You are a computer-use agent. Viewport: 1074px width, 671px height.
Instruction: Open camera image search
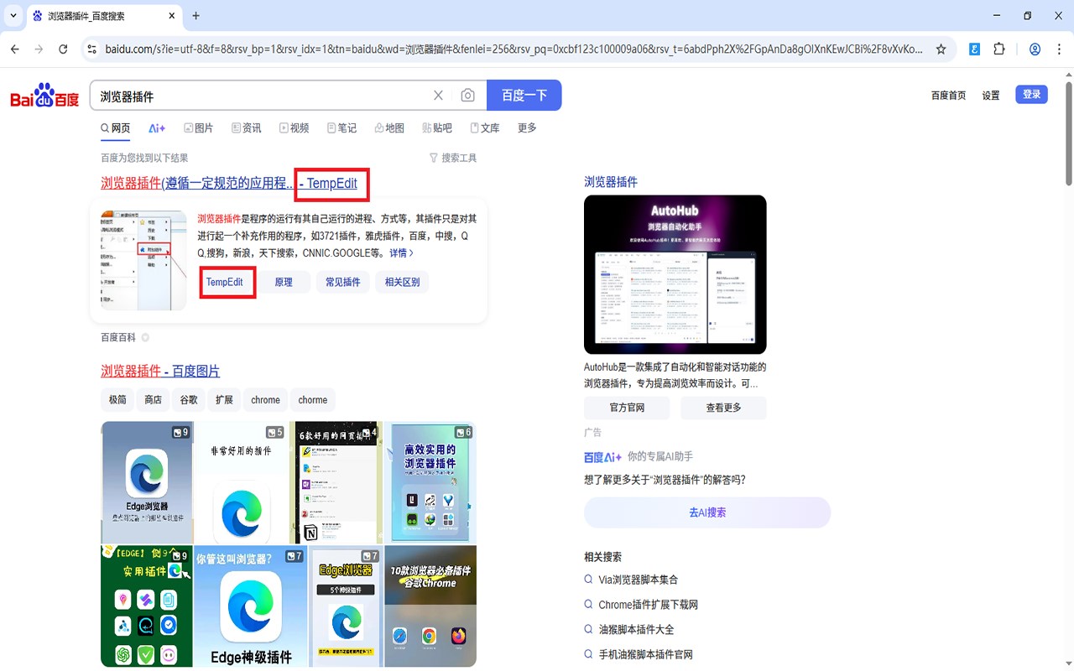(x=468, y=96)
